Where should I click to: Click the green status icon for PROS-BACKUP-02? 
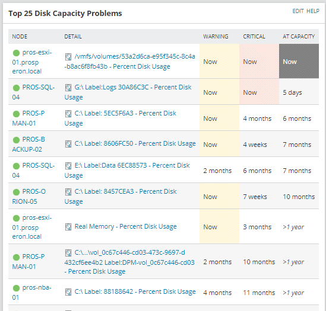coord(16,140)
